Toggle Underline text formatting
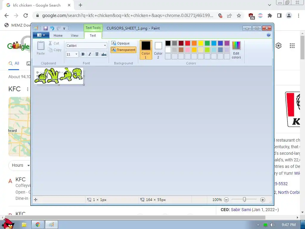Image resolution: width=305 pixels, height=229 pixels. [97, 54]
